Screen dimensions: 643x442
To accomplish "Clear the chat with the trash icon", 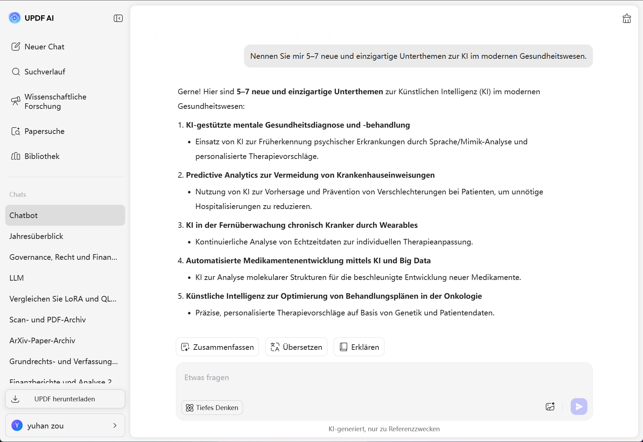I will click(x=627, y=18).
